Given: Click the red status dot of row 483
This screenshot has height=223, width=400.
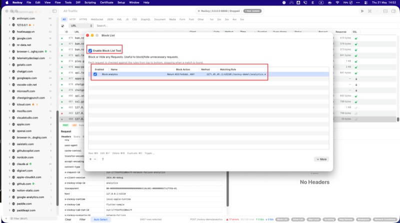Looking at the screenshot, I should point(62,113).
